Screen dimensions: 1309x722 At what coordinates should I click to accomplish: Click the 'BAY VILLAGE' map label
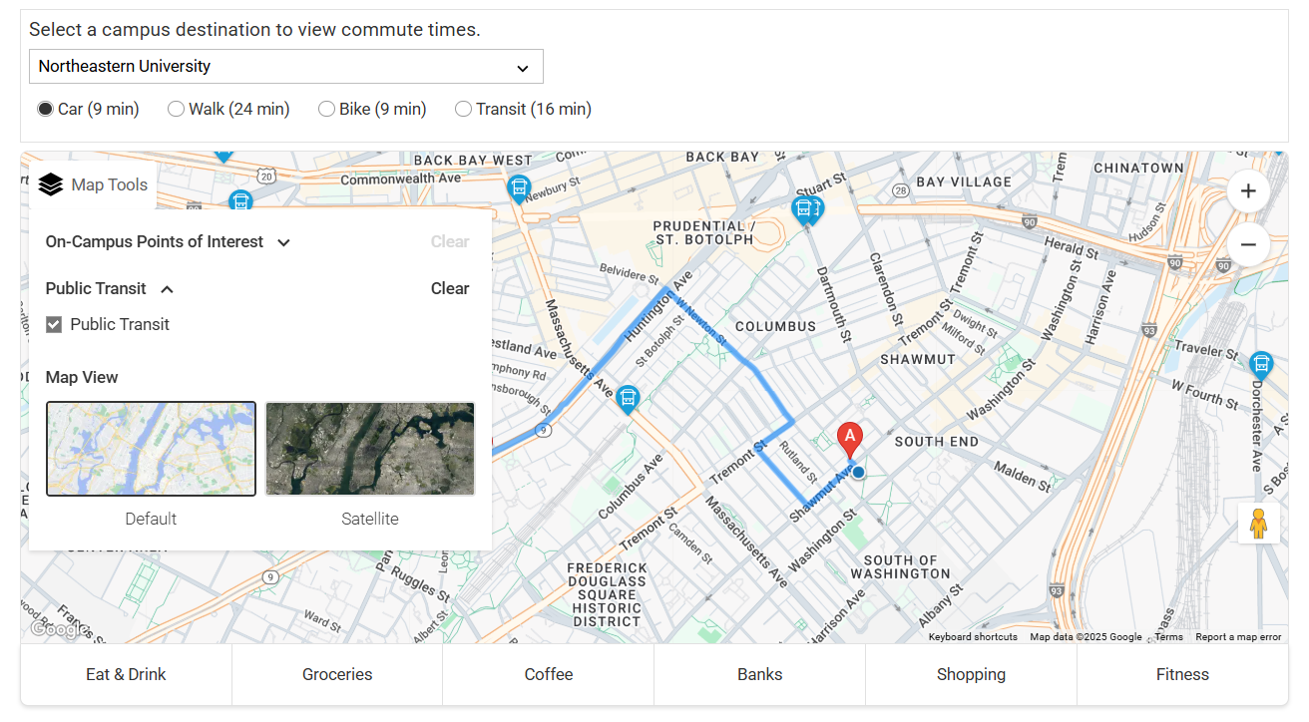pyautogui.click(x=964, y=181)
